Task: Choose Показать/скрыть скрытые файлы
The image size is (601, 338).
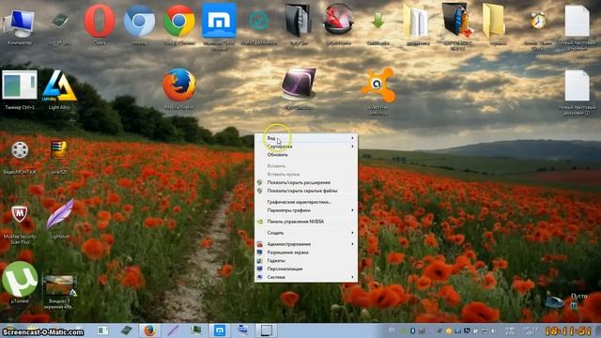Action: click(306, 191)
